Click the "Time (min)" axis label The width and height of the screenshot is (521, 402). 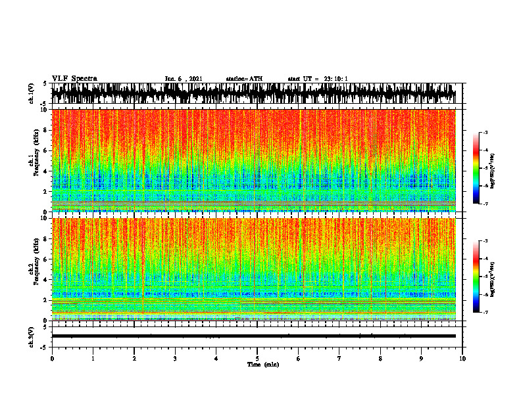tap(263, 365)
